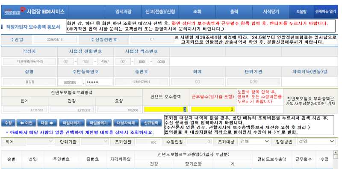Click the 사업장 전화번호 area code field
The image size is (342, 169).
66,62
